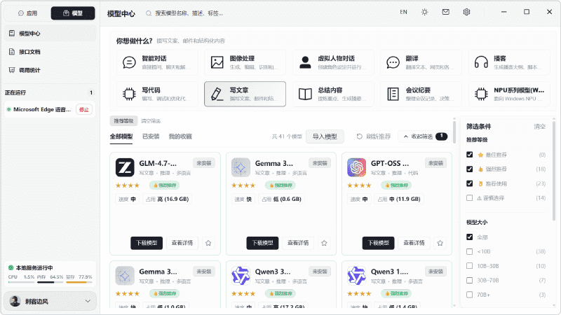Viewport: 561px width, 315px height.
Task: Show the 已安装 installed models tab
Action: coord(151,136)
